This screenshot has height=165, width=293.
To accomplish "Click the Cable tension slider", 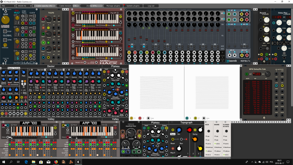I will (68, 6).
